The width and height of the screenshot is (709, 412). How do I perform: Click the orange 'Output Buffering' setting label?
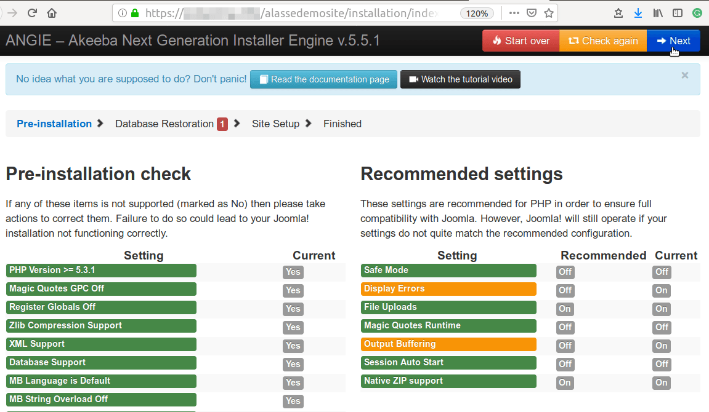point(448,344)
